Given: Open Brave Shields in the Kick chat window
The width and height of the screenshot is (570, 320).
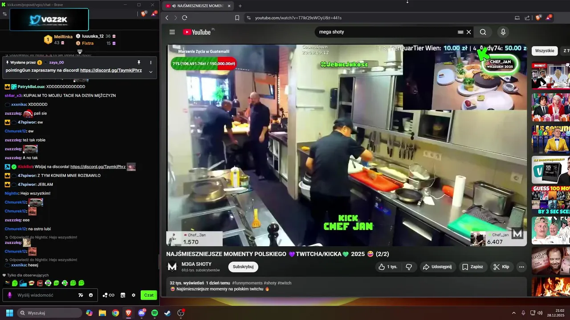Looking at the screenshot, I should pyautogui.click(x=143, y=14).
